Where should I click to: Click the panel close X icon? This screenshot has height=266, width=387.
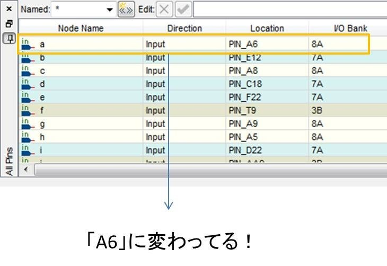pyautogui.click(x=8, y=10)
